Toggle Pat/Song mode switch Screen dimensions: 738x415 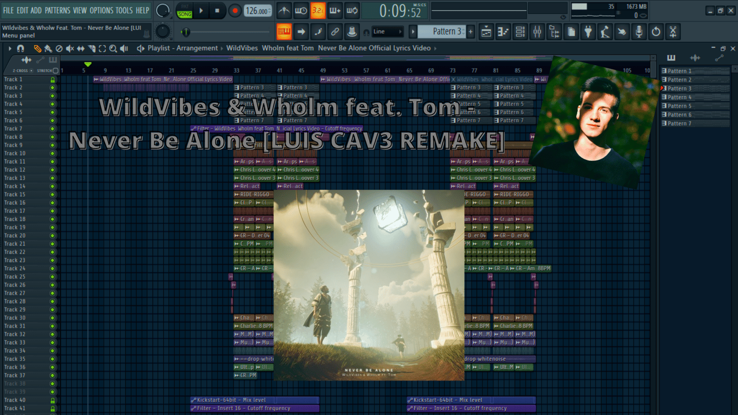click(x=184, y=11)
